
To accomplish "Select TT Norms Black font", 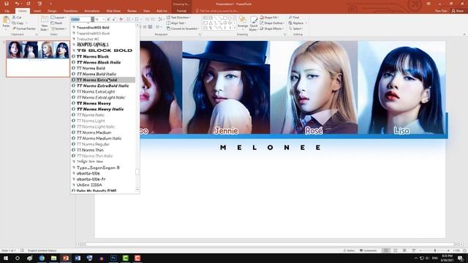I will click(103, 56).
